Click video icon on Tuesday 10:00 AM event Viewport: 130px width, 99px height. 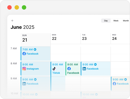coord(96,95)
